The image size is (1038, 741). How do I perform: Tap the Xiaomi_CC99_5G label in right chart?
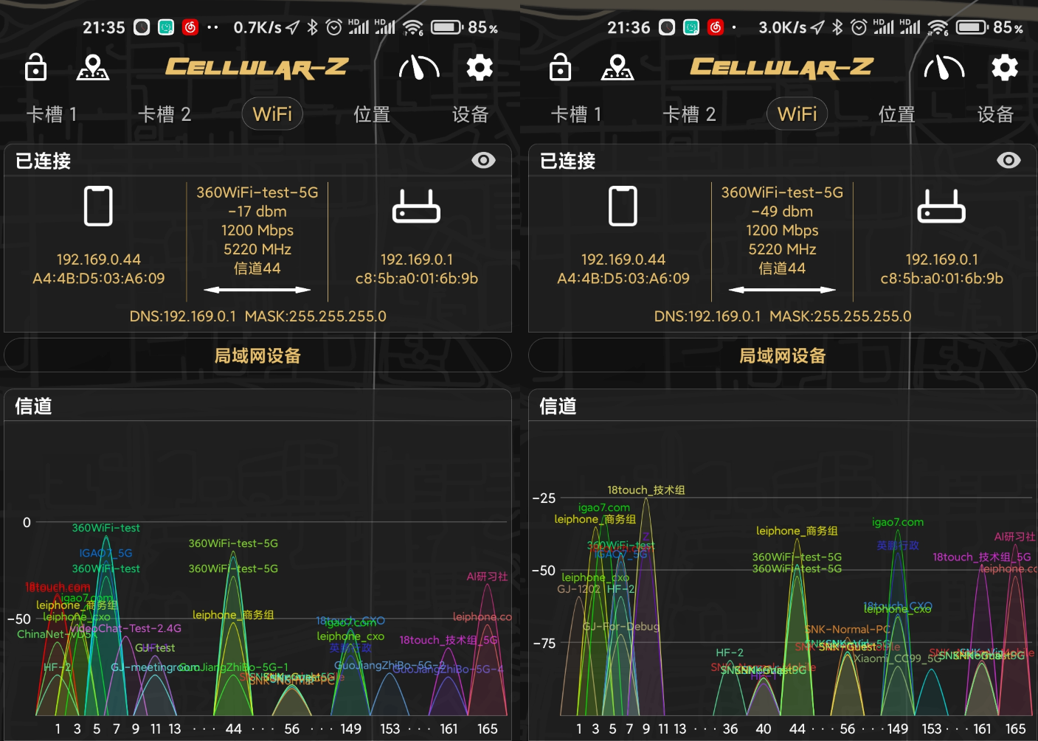tap(898, 658)
